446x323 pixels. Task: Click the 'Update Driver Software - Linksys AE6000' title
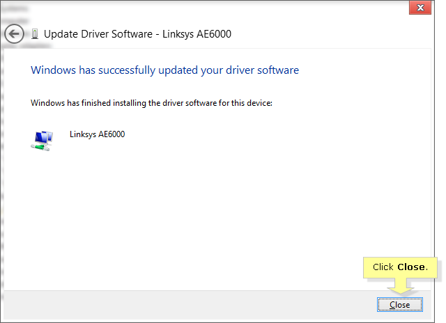pyautogui.click(x=137, y=34)
